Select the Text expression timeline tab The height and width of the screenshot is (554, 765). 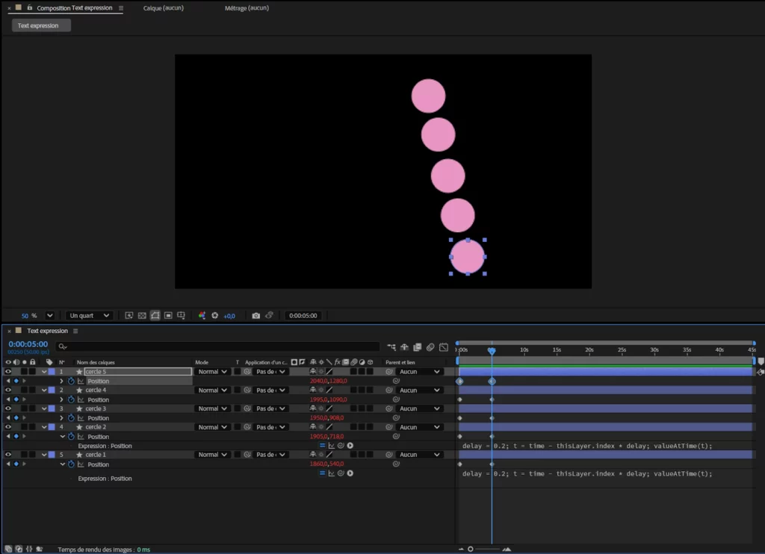point(47,331)
